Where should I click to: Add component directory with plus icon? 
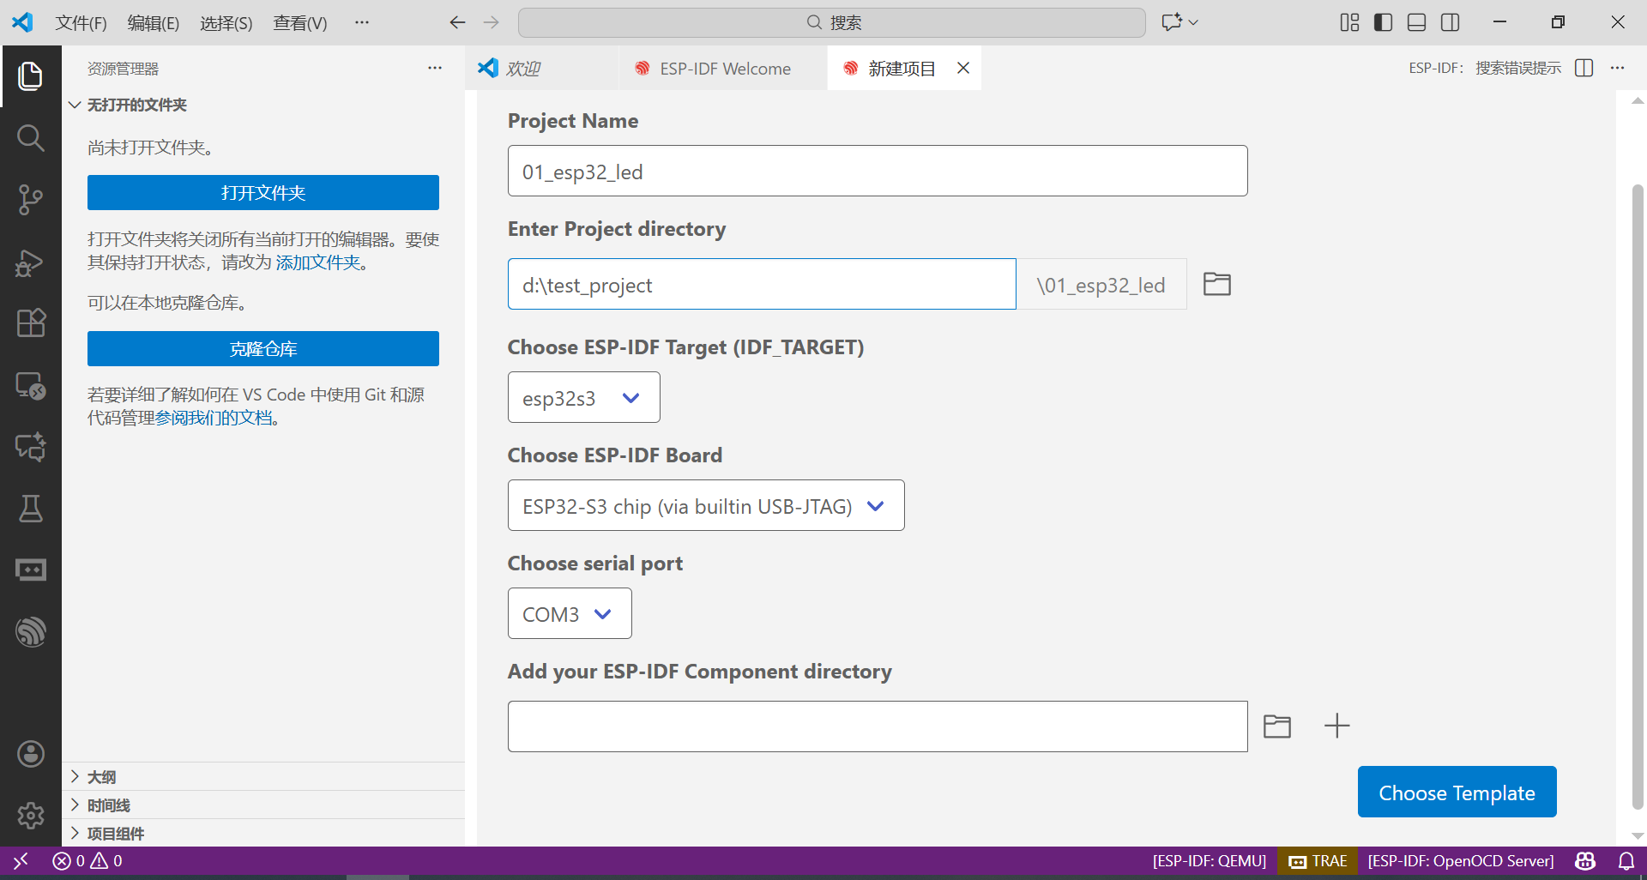1336,726
